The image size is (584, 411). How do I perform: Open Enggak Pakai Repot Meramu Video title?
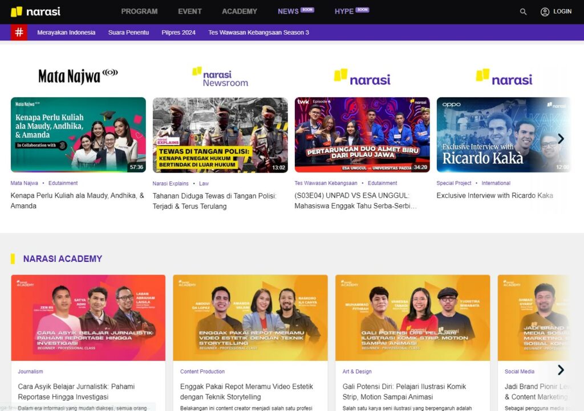click(246, 392)
